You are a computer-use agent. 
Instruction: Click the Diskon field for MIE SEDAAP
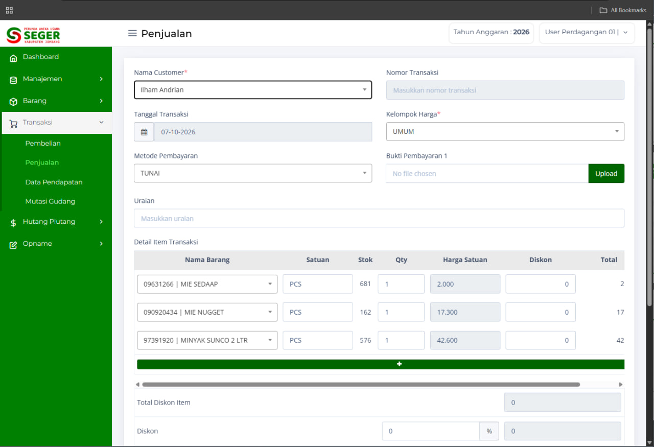(x=541, y=284)
